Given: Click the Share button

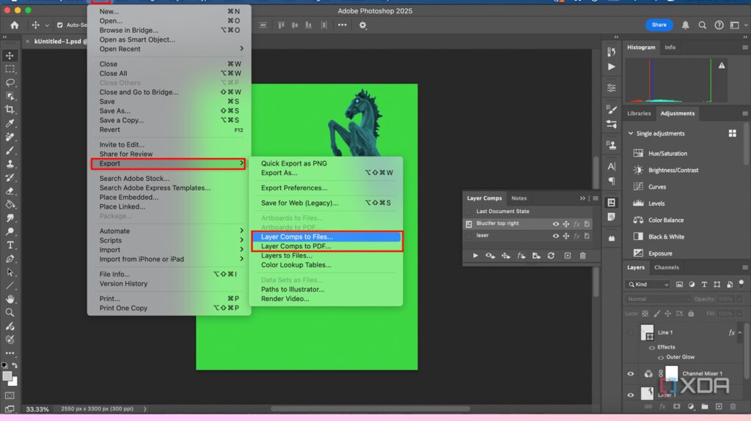Looking at the screenshot, I should pos(659,25).
